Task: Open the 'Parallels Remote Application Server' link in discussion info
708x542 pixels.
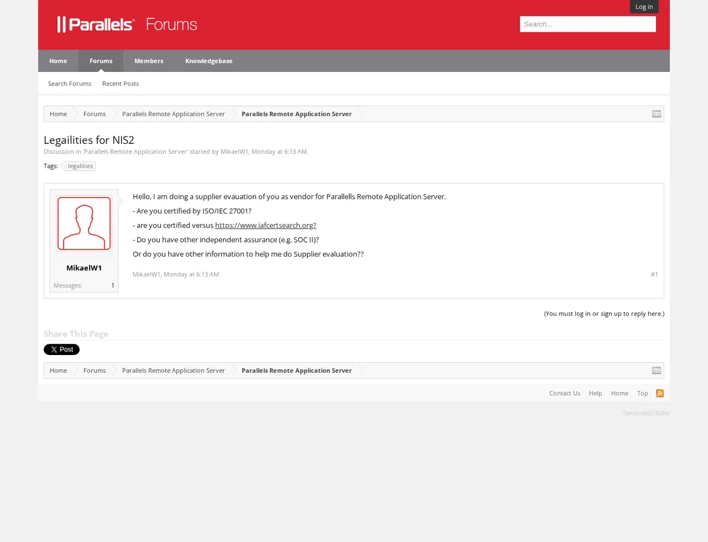Action: [136, 152]
